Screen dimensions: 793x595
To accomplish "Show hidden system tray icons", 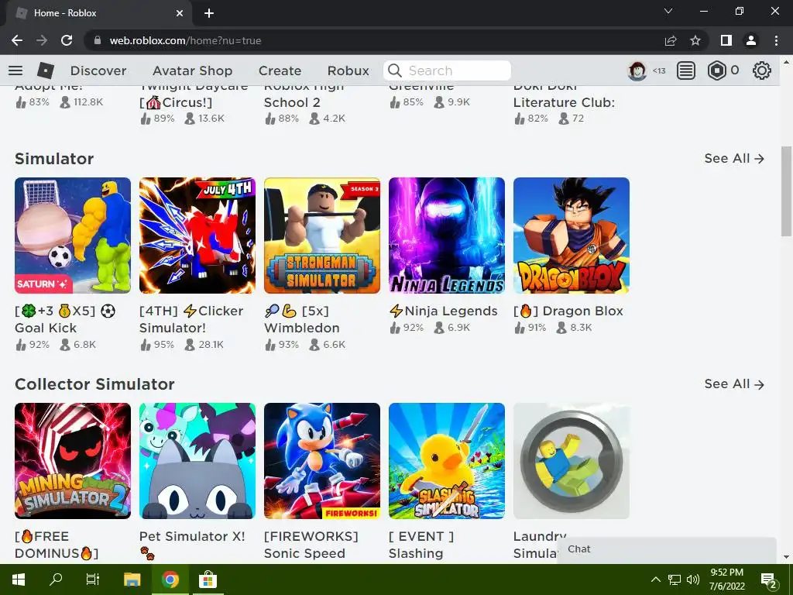I will pos(655,580).
